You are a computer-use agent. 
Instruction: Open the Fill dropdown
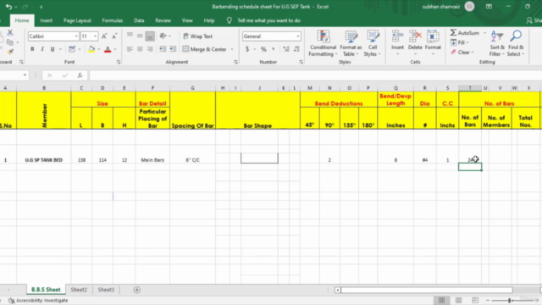[x=459, y=42]
